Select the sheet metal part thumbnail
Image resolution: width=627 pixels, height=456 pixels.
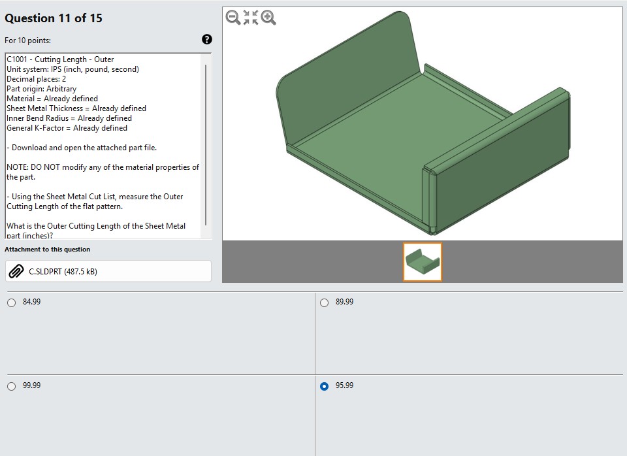(423, 262)
